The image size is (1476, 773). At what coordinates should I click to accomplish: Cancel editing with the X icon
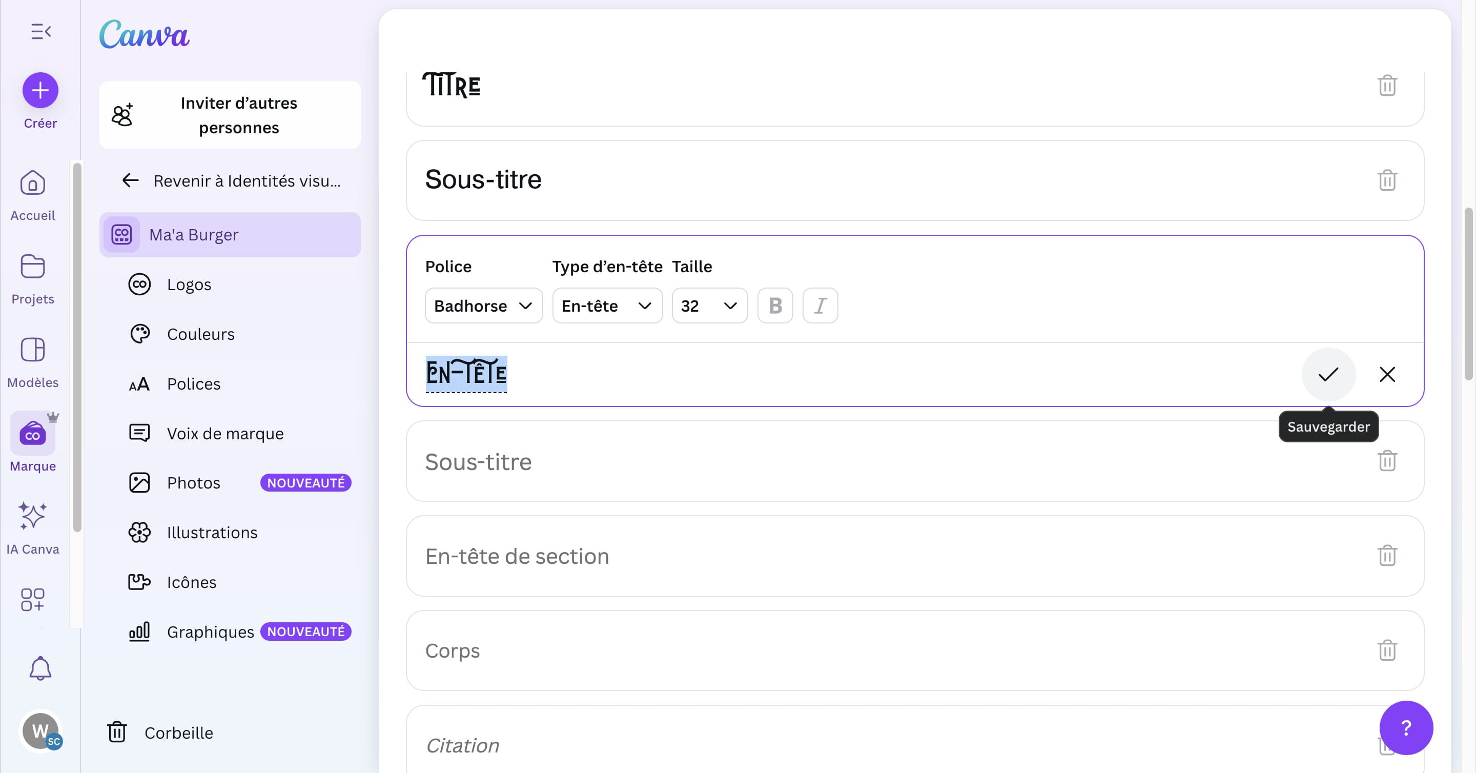click(x=1387, y=374)
